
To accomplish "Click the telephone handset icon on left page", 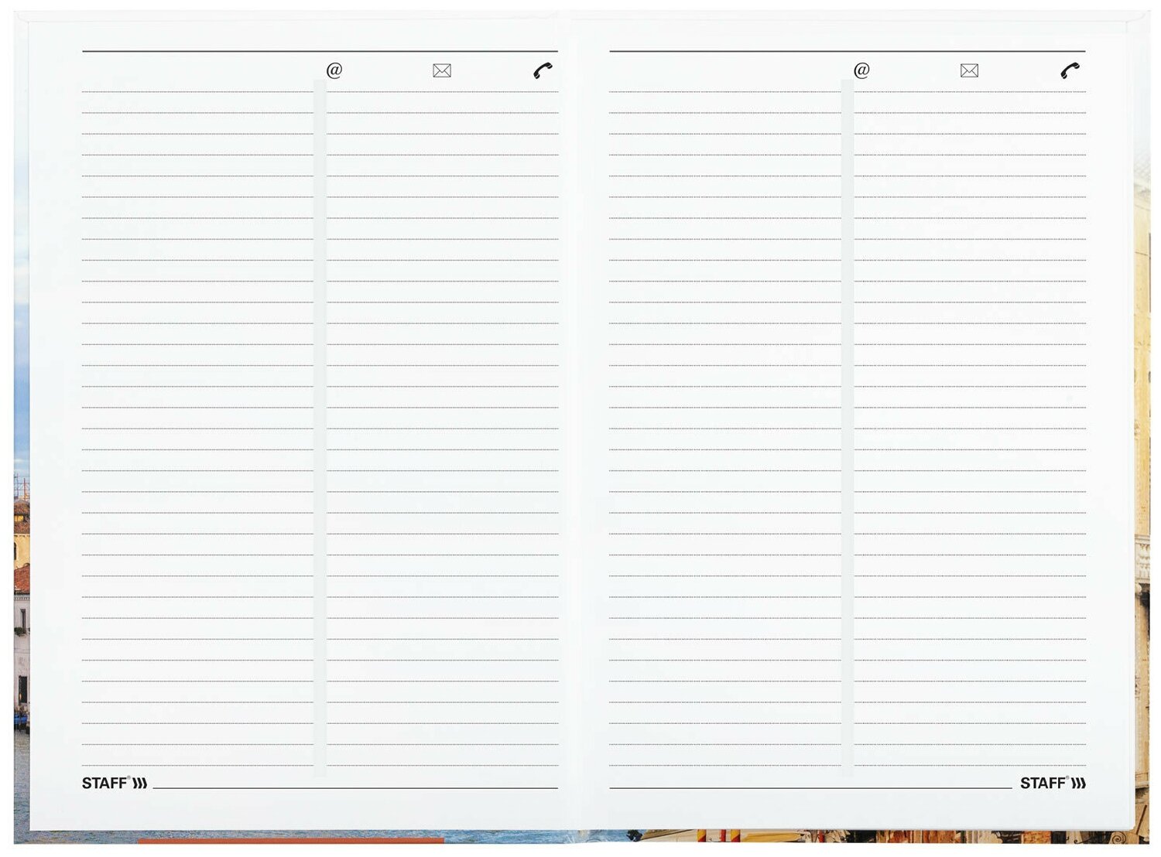I will (x=543, y=70).
